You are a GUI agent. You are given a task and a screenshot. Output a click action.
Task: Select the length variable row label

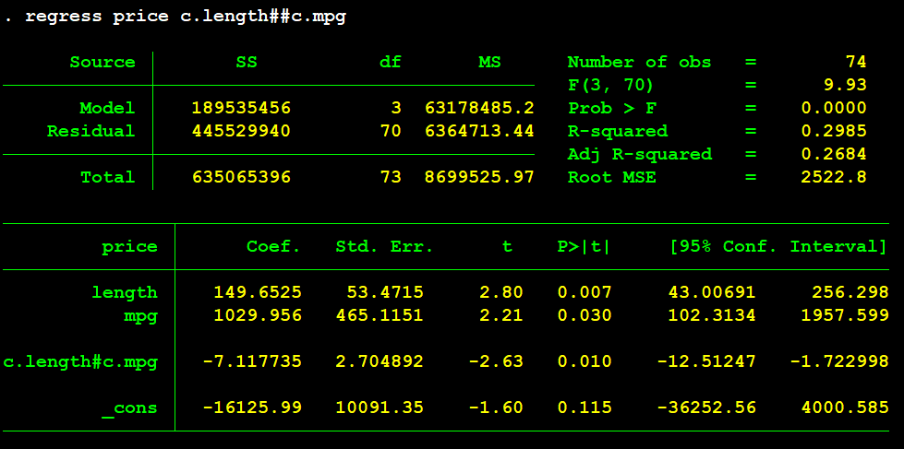[x=124, y=292]
